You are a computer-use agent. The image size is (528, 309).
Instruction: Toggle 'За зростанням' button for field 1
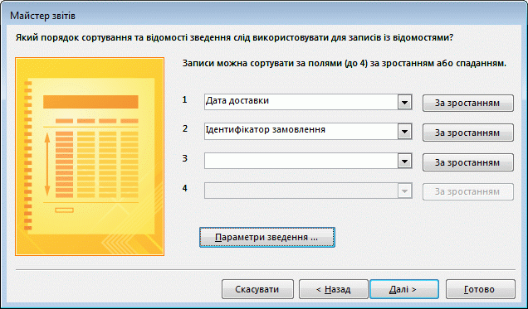pos(468,103)
